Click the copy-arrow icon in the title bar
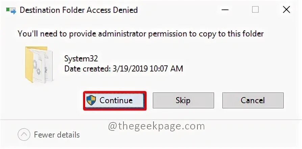Image resolution: width=302 pixels, height=149 pixels. pyautogui.click(x=11, y=10)
